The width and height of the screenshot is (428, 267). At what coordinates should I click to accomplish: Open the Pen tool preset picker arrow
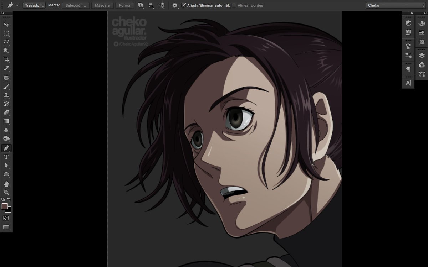coord(17,6)
